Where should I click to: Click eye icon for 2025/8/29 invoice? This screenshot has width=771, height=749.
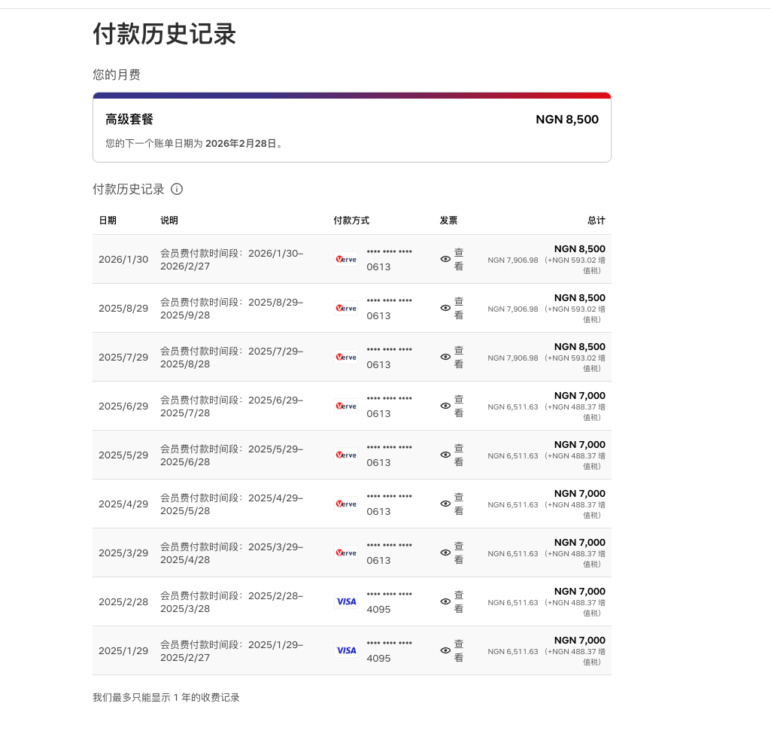tap(445, 308)
